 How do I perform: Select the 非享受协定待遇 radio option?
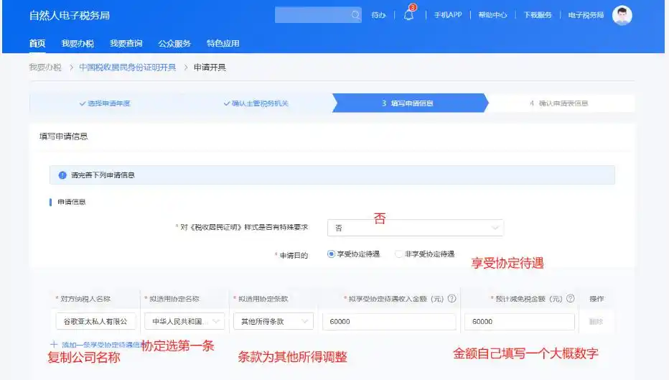pyautogui.click(x=399, y=254)
